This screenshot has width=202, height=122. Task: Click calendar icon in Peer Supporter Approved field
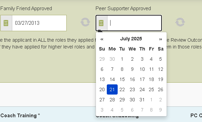[101, 23]
